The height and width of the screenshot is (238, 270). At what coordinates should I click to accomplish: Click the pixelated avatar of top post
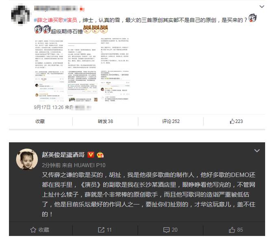[x=20, y=15]
